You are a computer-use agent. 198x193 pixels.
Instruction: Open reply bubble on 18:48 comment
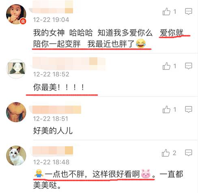click(189, 153)
